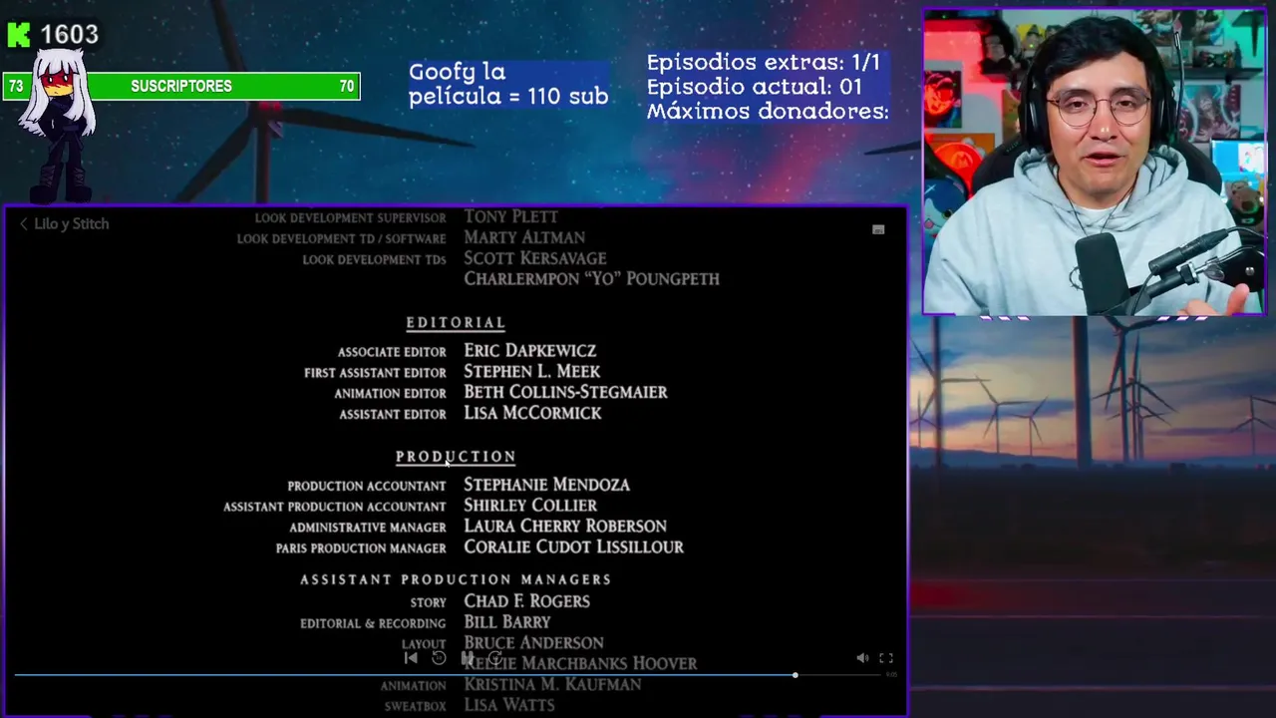
Task: Seek using the video progress handle
Action: pyautogui.click(x=795, y=675)
